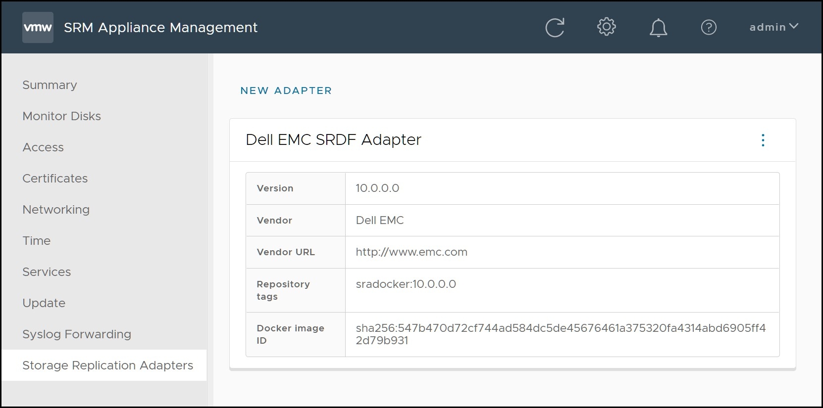Click the VMware vmw logo
This screenshot has width=823, height=408.
pos(38,28)
